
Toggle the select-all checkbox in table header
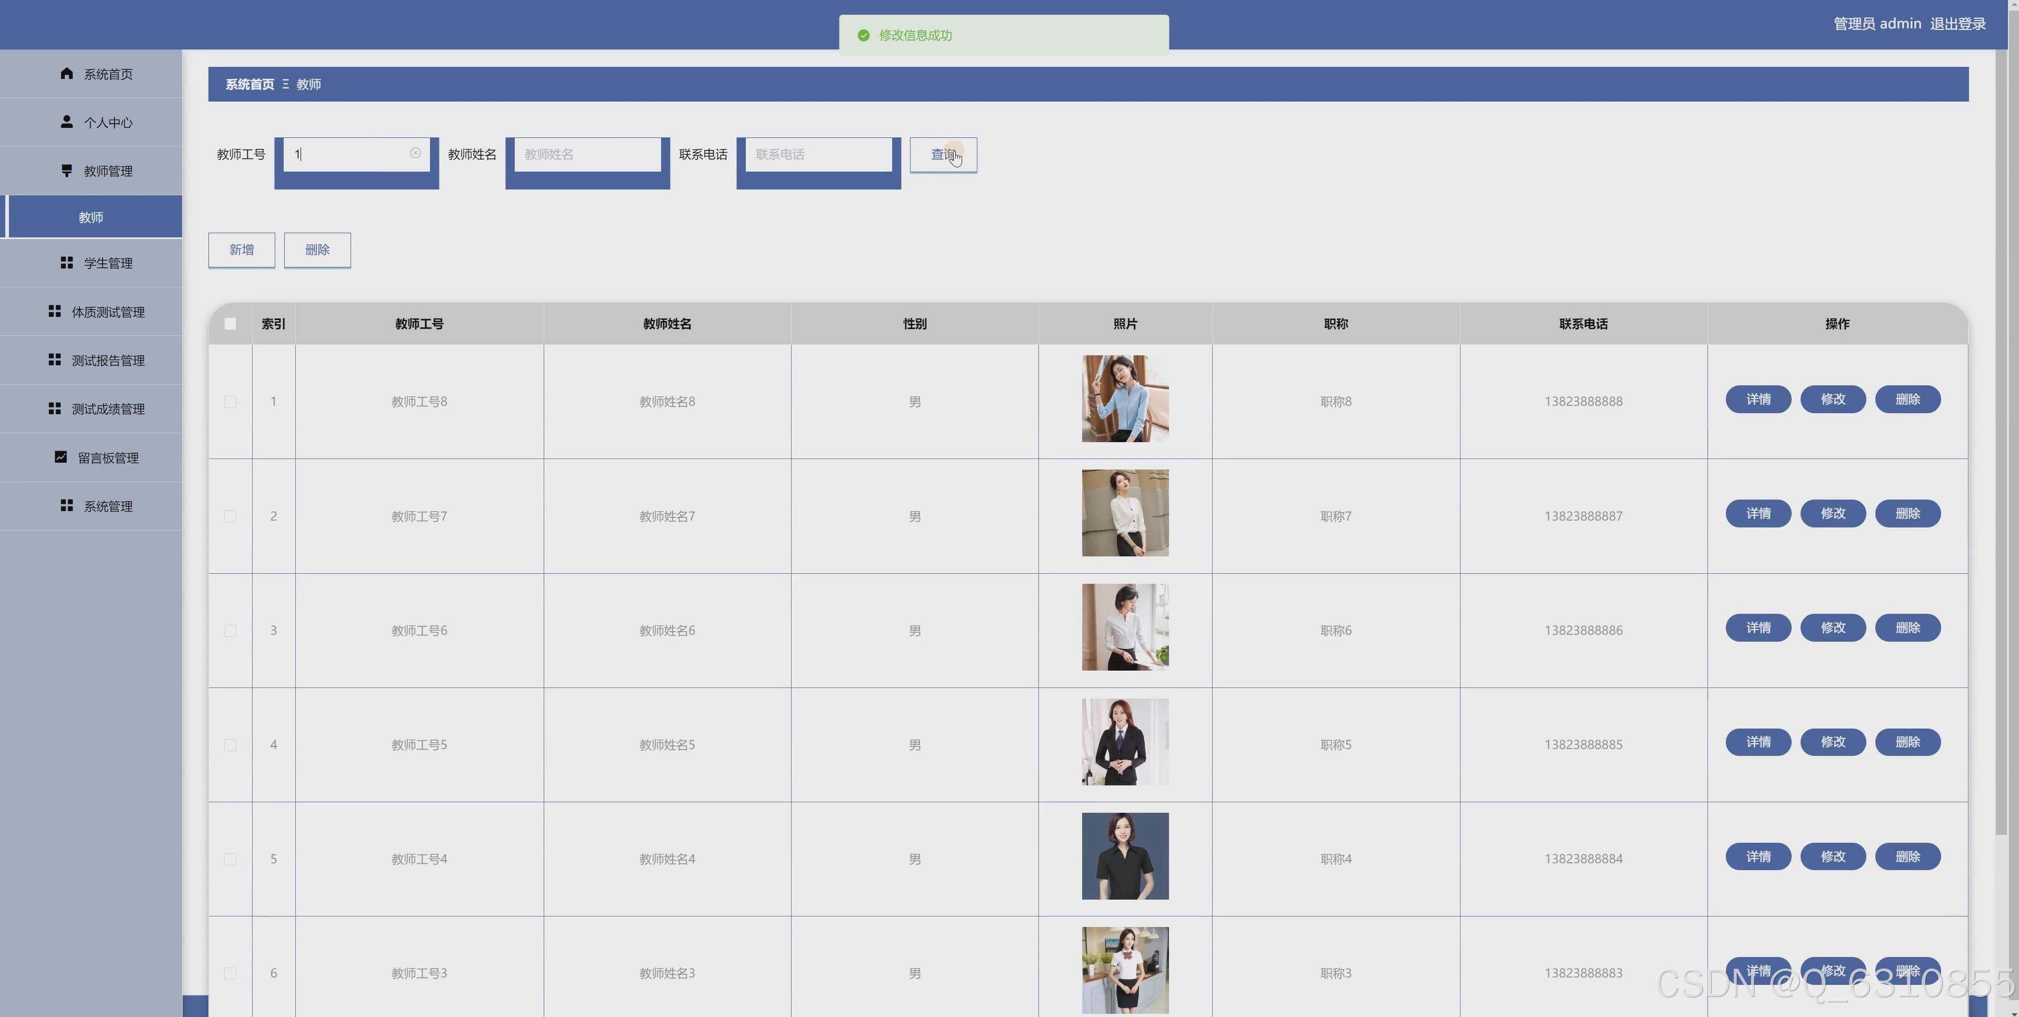click(229, 324)
